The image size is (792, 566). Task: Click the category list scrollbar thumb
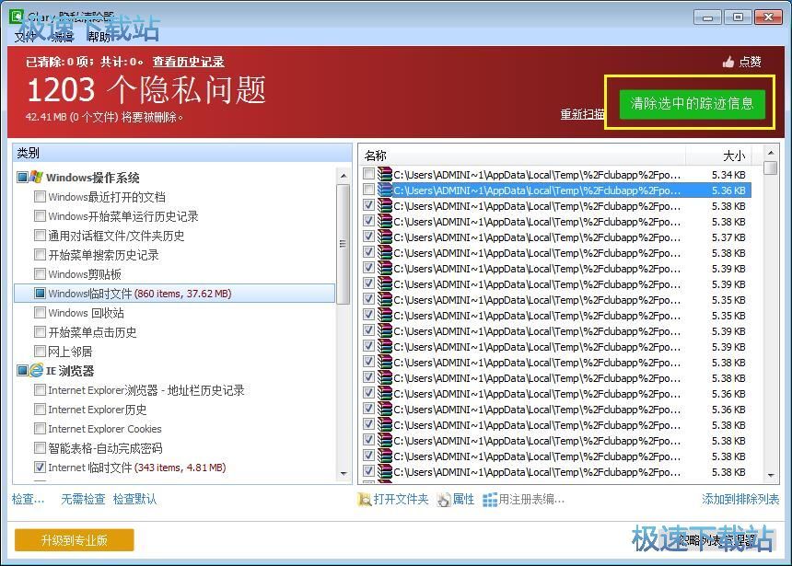(344, 244)
